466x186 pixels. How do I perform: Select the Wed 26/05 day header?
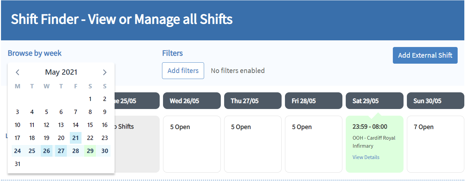coord(192,101)
